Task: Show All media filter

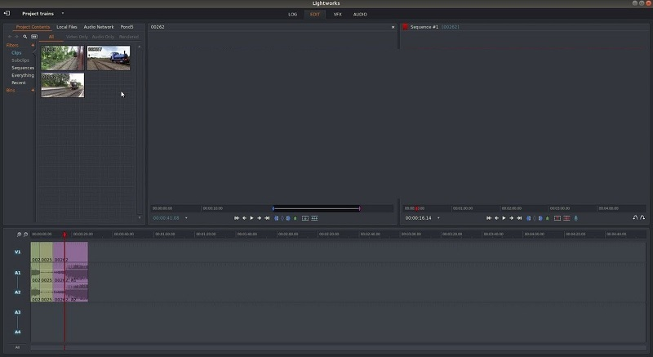Action: [x=51, y=37]
